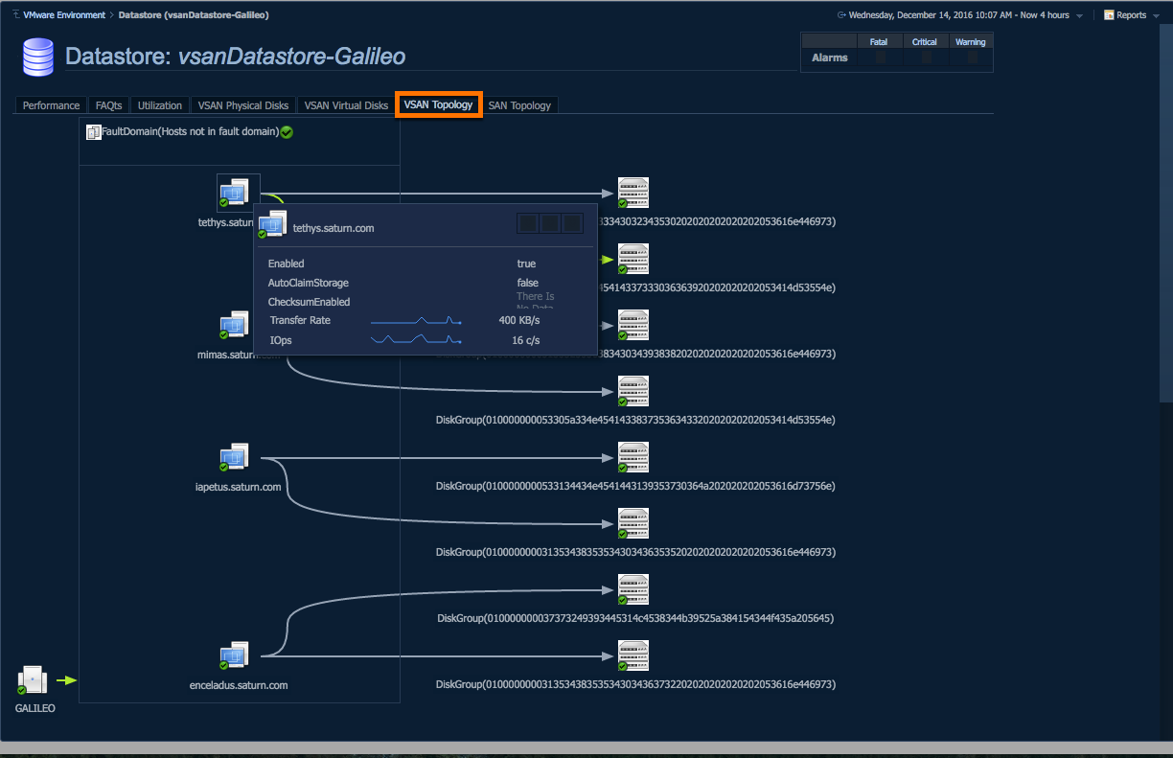Click the ChecksumEnabled label
The width and height of the screenshot is (1173, 758).
[309, 302]
